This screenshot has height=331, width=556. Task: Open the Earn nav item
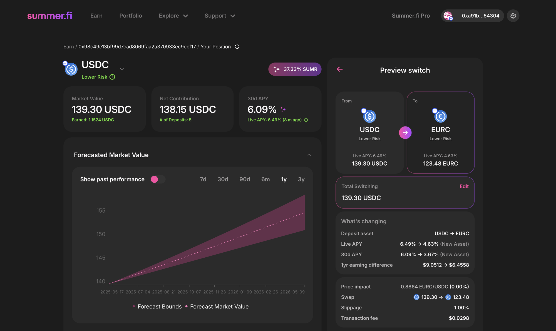pos(96,16)
